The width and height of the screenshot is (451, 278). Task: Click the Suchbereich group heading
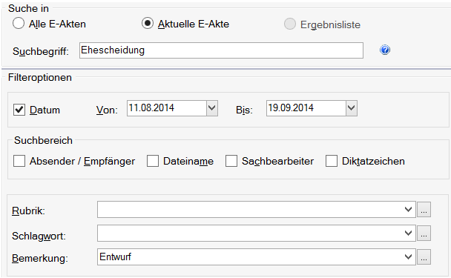44,140
